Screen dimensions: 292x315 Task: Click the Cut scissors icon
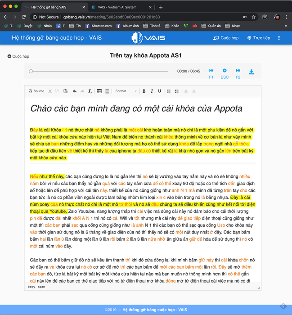coord(50,91)
